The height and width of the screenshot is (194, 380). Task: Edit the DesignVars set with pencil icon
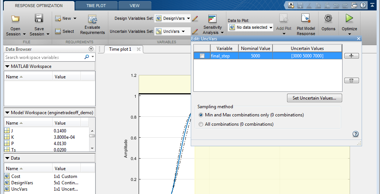pyautogui.click(x=195, y=18)
